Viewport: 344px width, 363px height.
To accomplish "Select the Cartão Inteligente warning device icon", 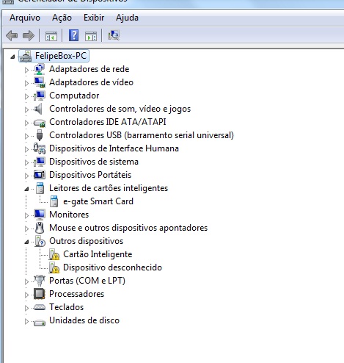I will tap(54, 254).
